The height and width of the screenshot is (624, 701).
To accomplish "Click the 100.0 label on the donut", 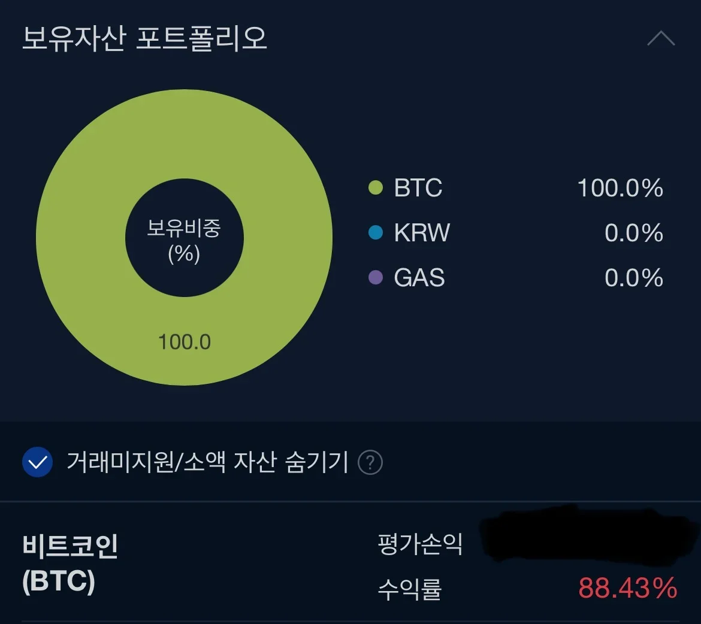I will tap(184, 342).
